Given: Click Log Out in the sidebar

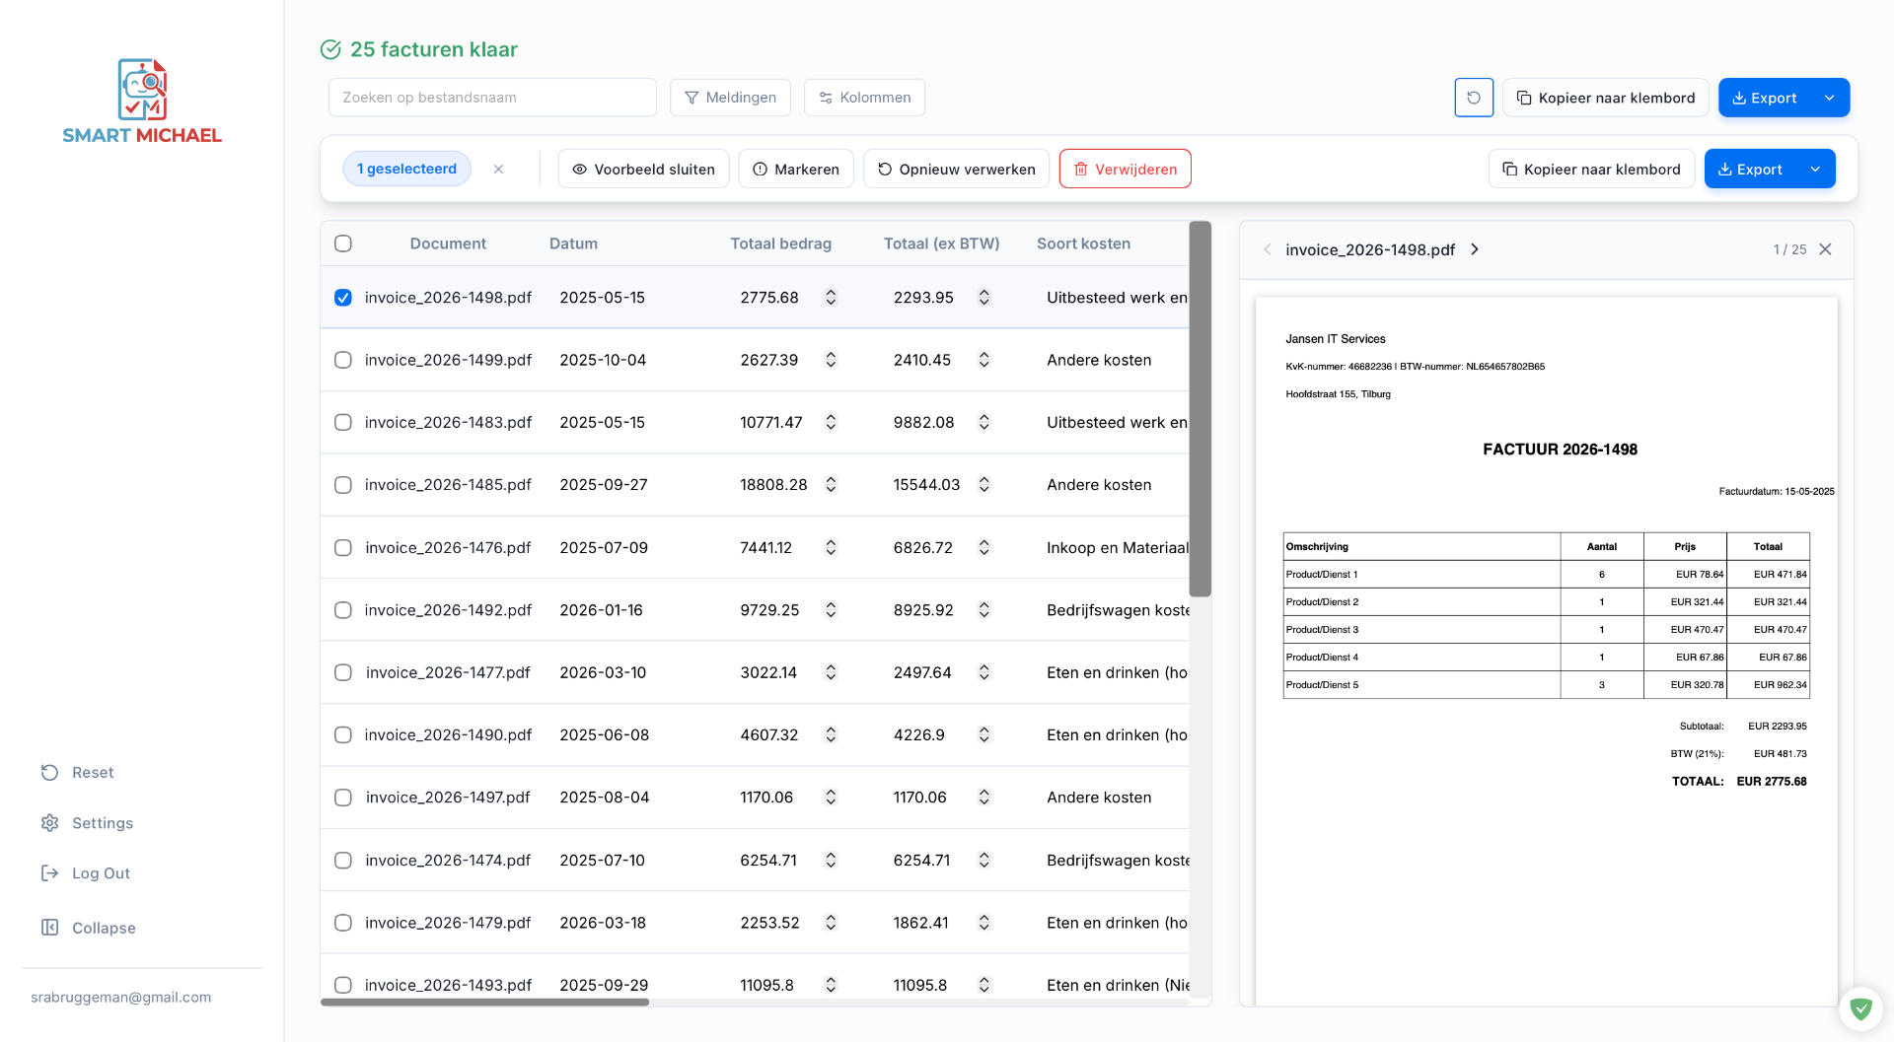Looking at the screenshot, I should [85, 873].
